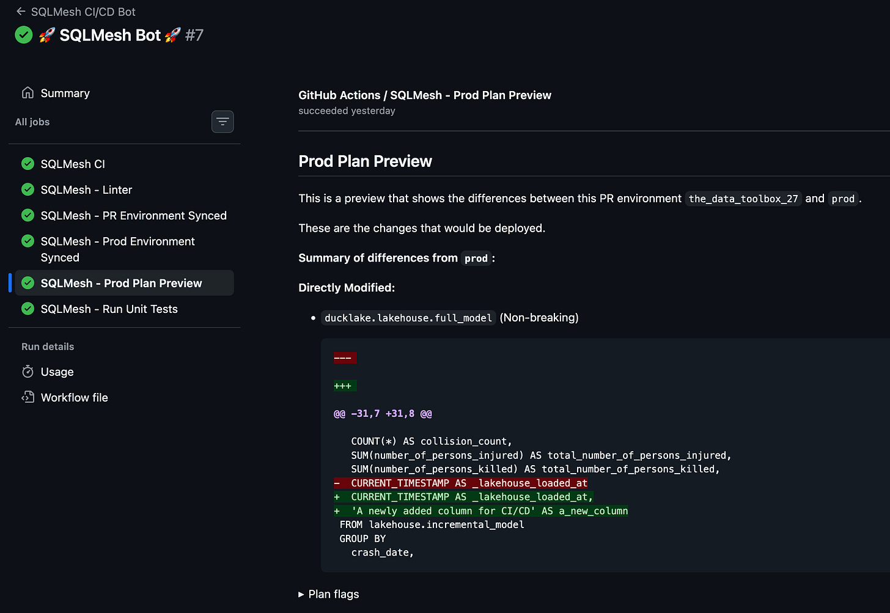The image size is (890, 613).
Task: Open the jobs filter button
Action: pyautogui.click(x=223, y=122)
